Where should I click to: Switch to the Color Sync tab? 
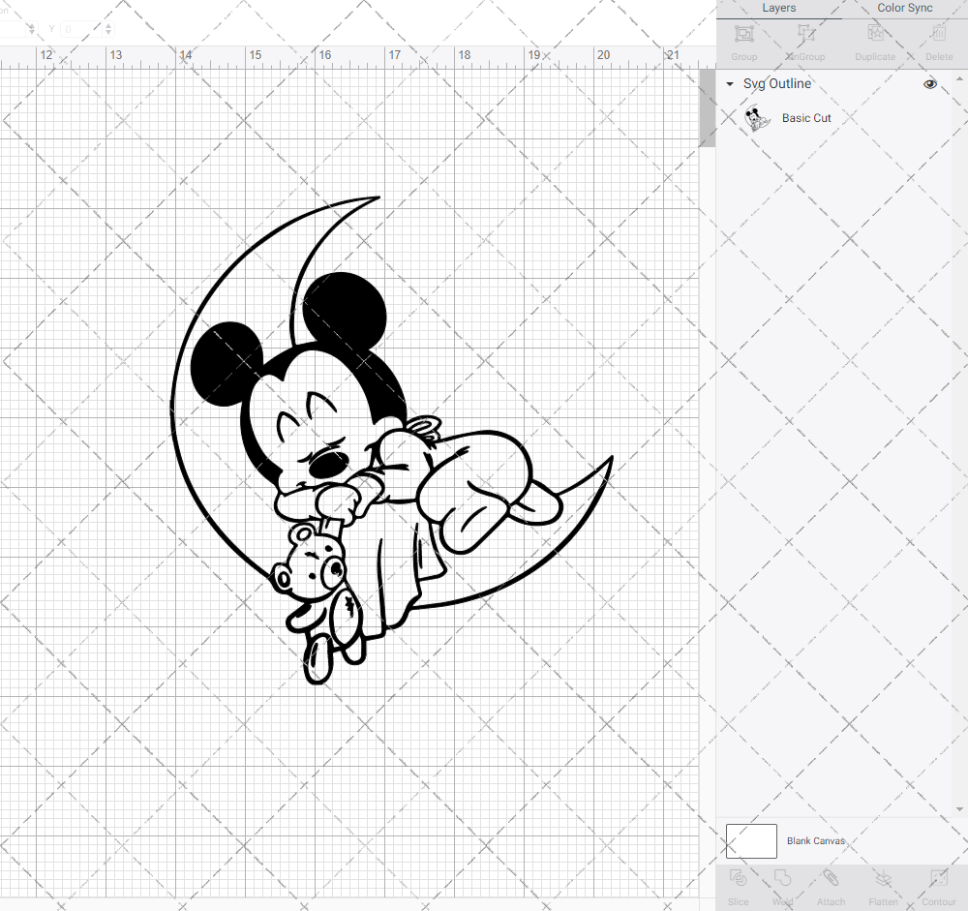[x=904, y=8]
